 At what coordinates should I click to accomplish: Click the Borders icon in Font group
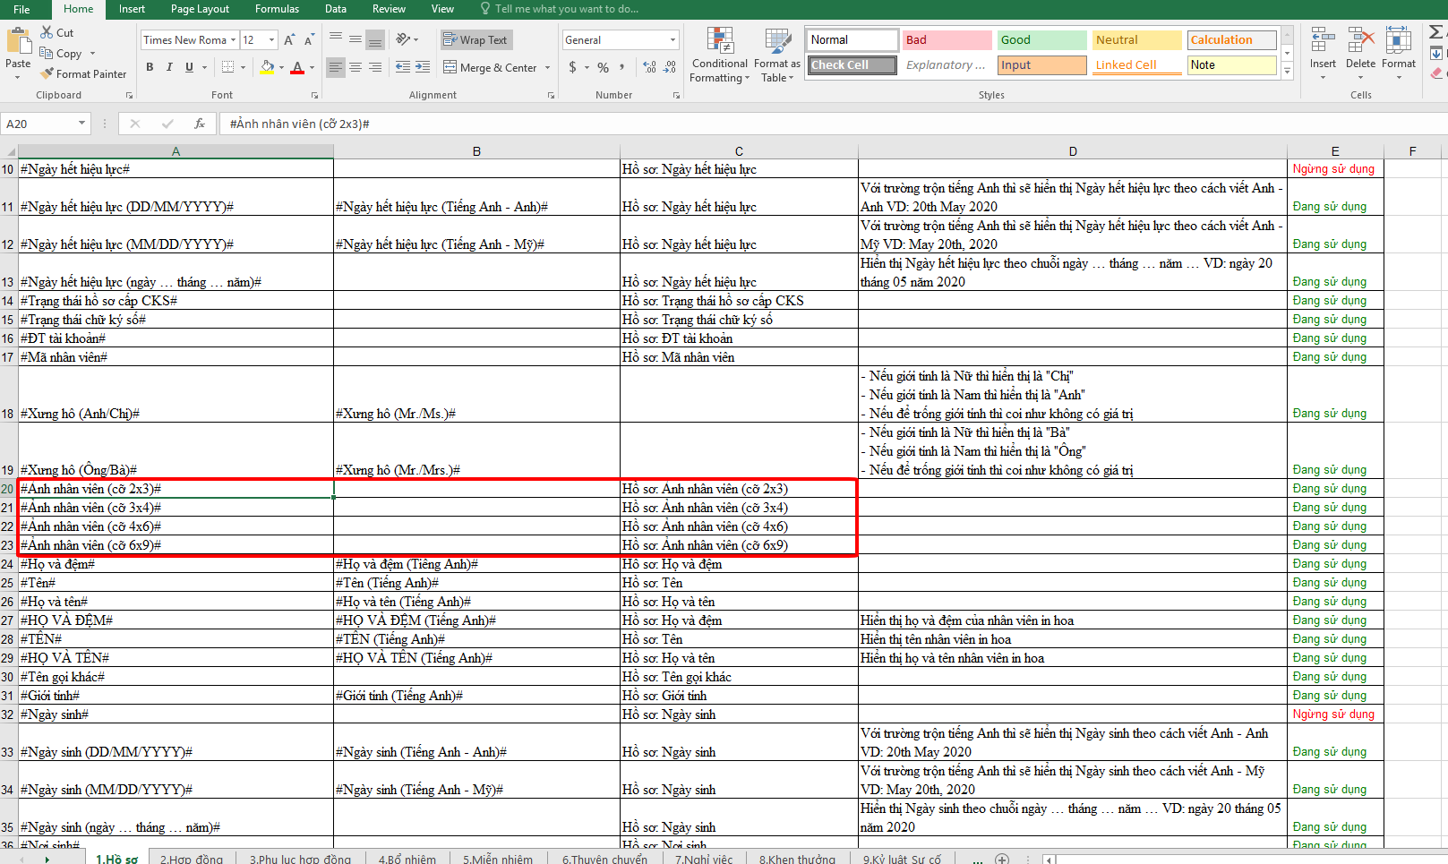click(228, 67)
